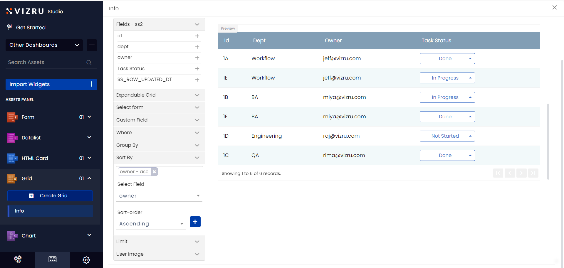The image size is (564, 268).
Task: Click the search magnifier icon in Search Assets
Action: click(x=89, y=63)
